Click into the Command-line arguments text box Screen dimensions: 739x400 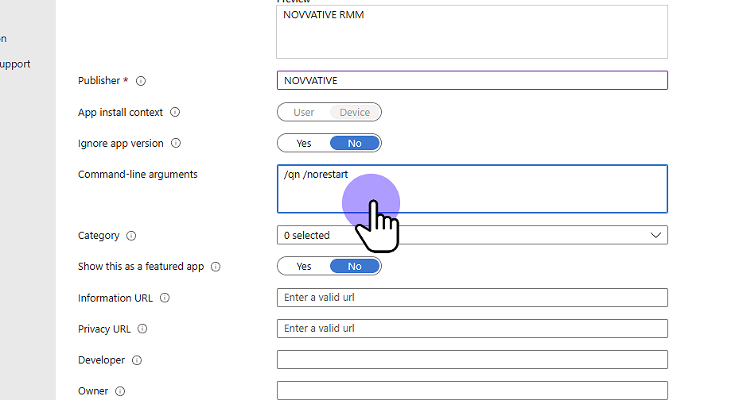click(473, 189)
